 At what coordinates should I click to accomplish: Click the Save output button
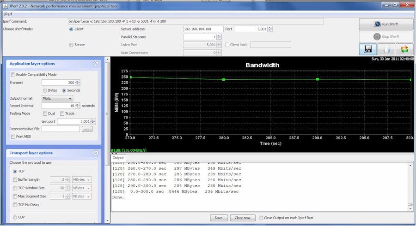pos(219,218)
